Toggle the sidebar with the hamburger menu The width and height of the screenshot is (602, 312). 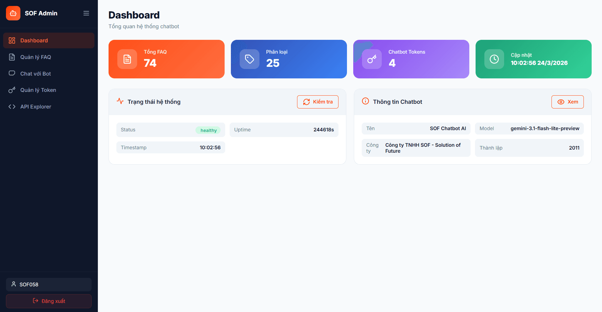pyautogui.click(x=86, y=13)
